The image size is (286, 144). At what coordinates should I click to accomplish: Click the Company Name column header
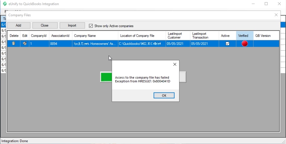tap(95, 36)
